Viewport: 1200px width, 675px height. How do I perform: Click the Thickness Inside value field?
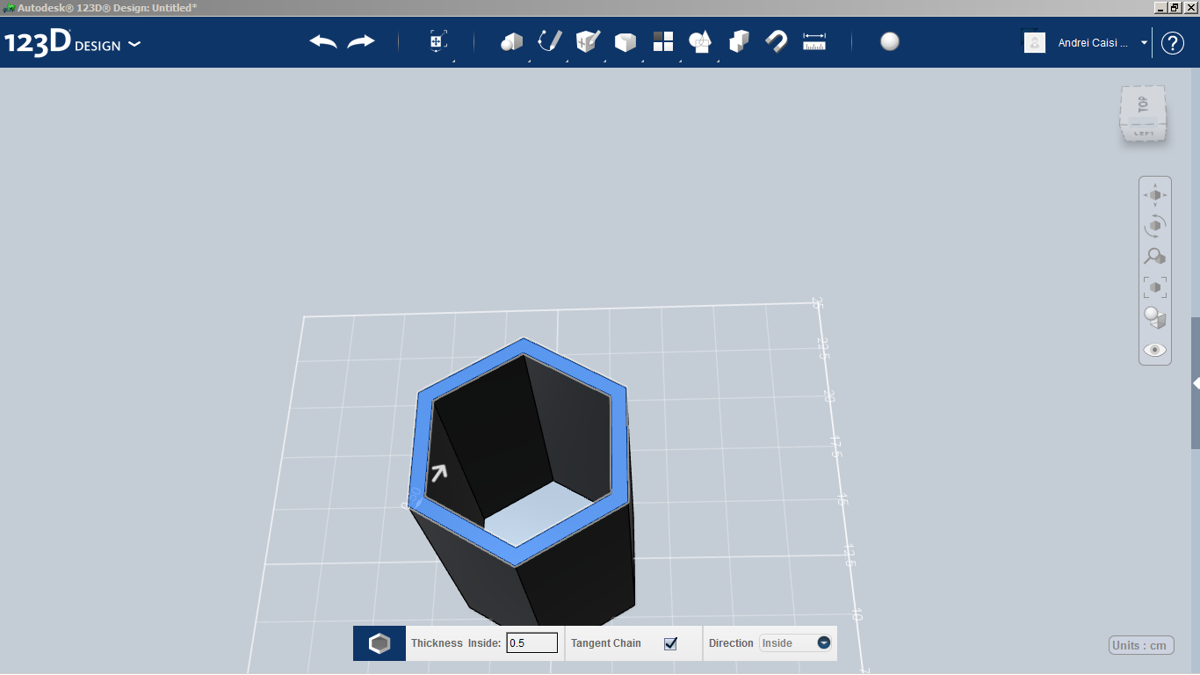pos(532,643)
